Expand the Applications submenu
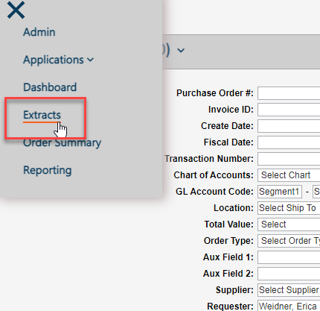Screen dimensions: 320x311 [x=58, y=60]
